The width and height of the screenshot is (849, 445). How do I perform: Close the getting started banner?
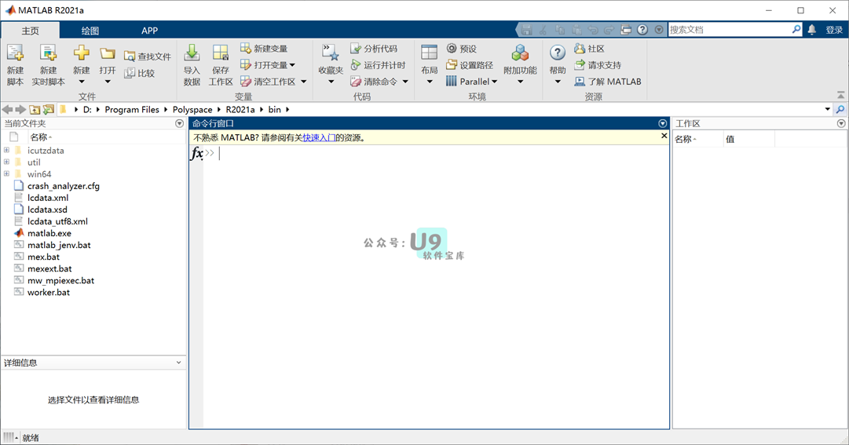(664, 136)
